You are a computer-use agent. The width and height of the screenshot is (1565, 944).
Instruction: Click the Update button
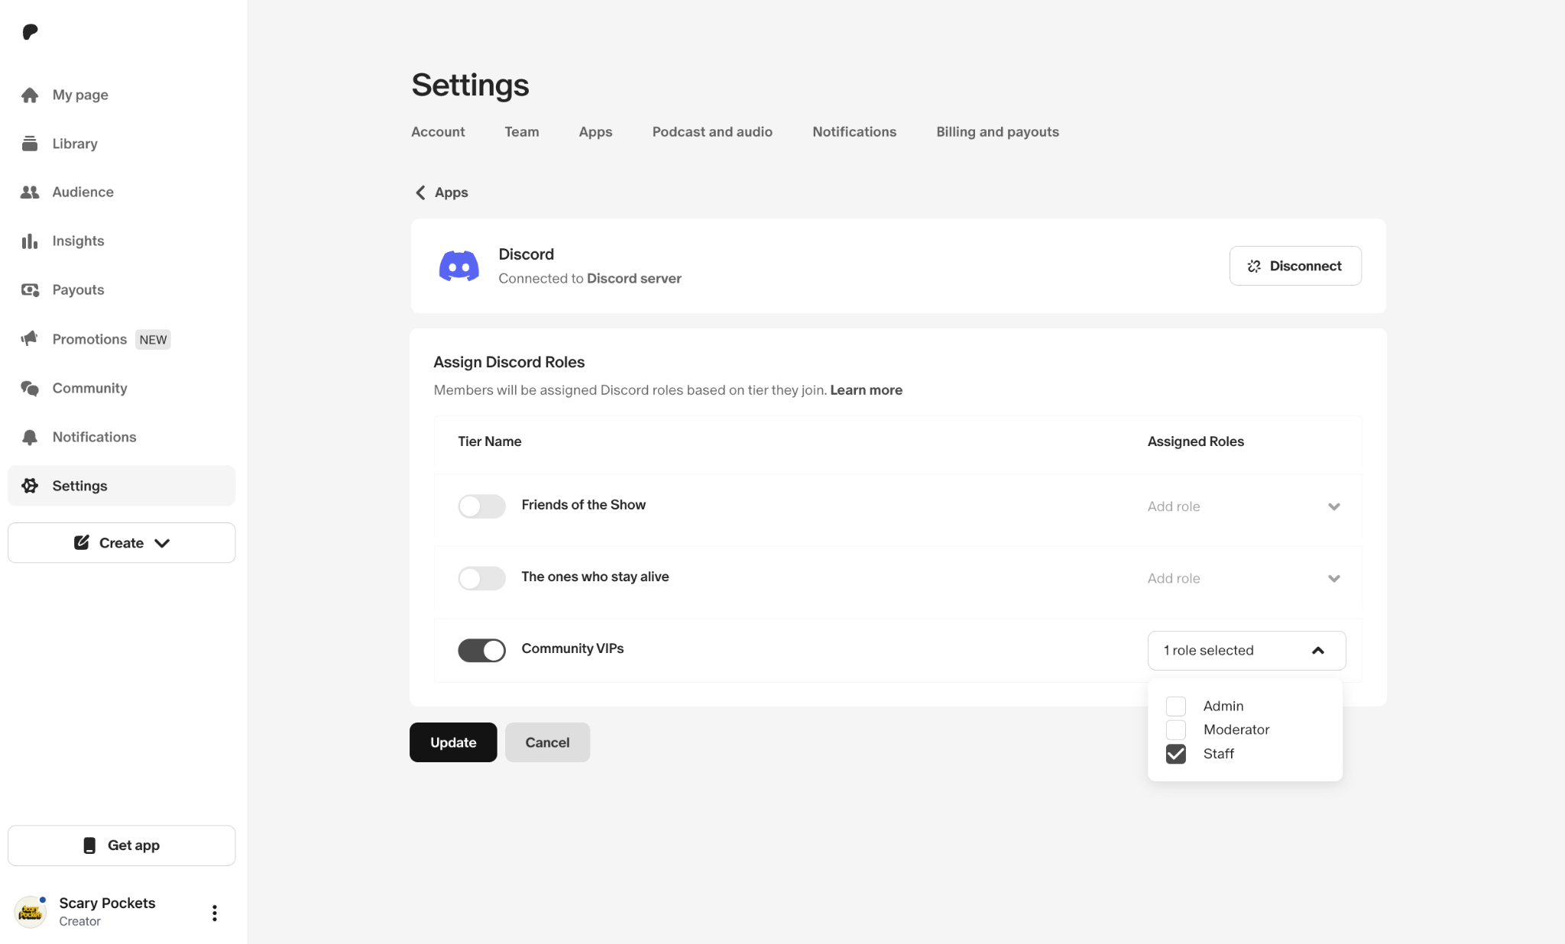point(453,742)
